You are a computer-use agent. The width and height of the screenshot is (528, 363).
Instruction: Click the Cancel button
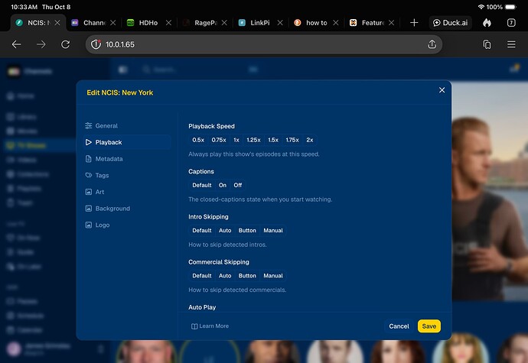coord(399,326)
